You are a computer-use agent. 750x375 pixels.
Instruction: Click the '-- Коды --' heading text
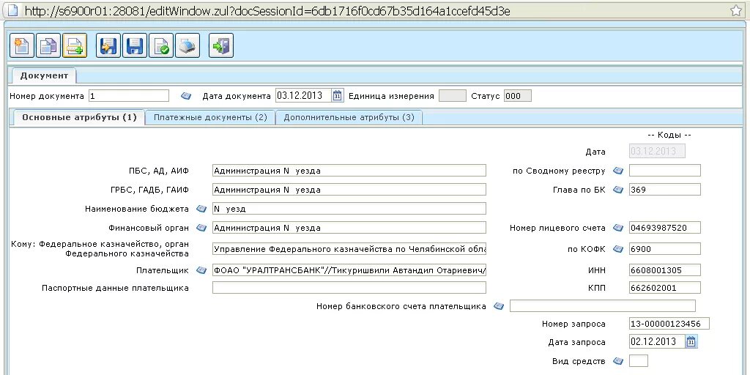[668, 135]
